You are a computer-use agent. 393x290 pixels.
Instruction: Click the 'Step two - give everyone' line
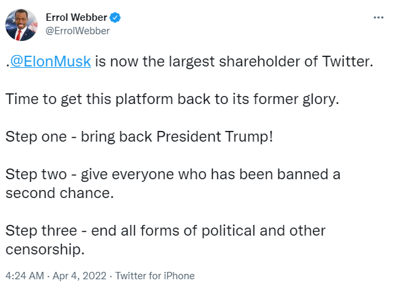pyautogui.click(x=173, y=175)
